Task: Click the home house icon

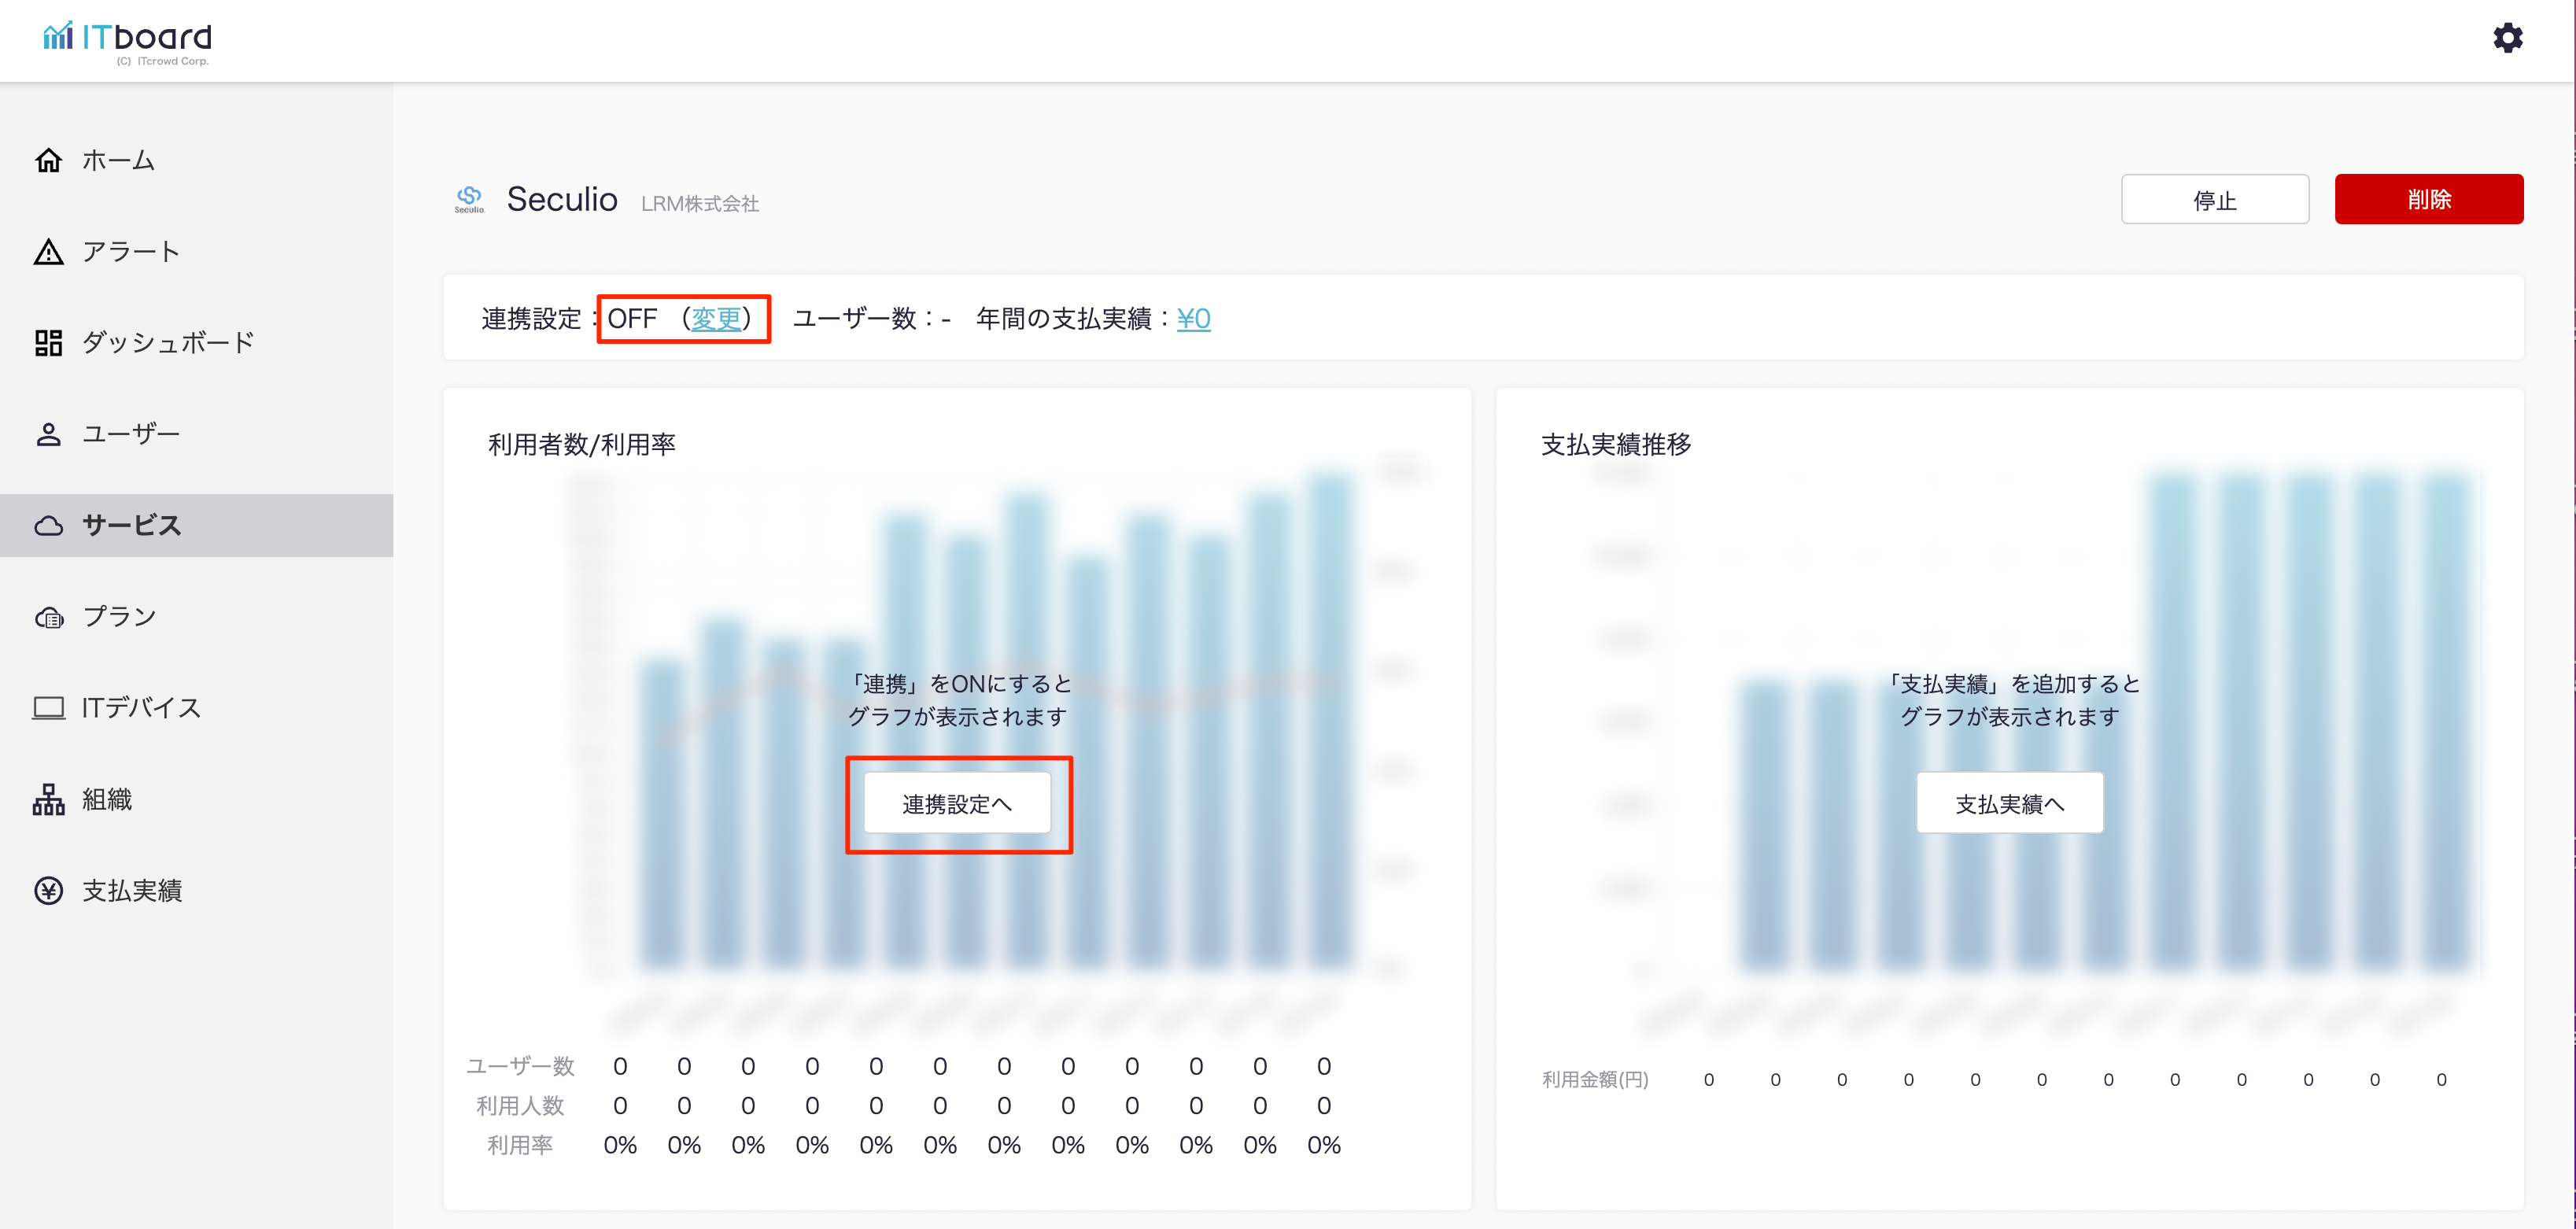Action: click(x=48, y=160)
